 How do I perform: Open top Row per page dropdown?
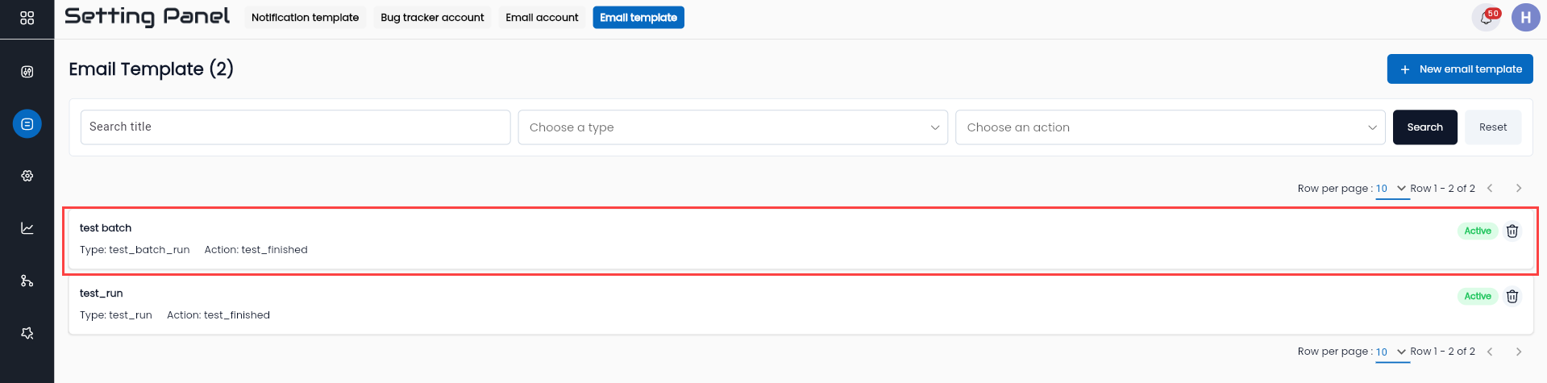[x=1391, y=189]
